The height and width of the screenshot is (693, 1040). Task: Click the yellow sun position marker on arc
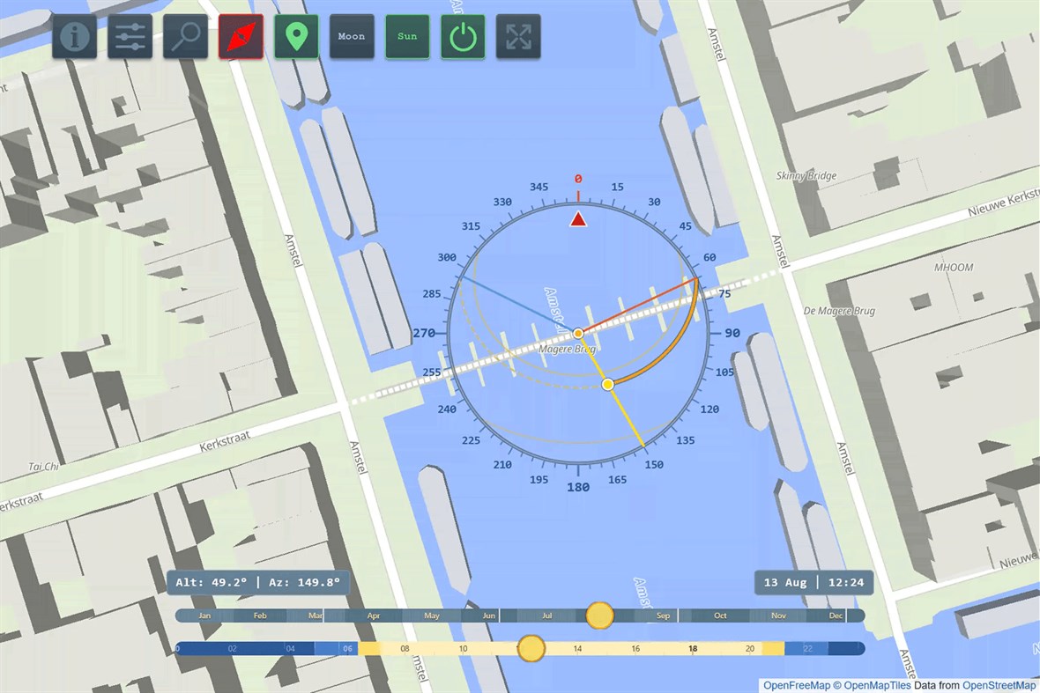607,384
